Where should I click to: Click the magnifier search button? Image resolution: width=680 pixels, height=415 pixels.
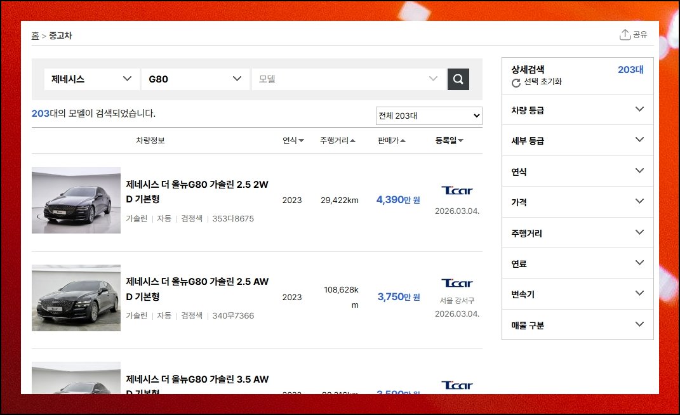click(458, 79)
